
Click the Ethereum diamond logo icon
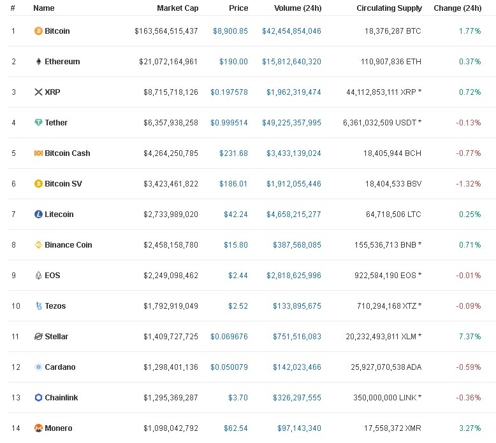click(x=38, y=62)
